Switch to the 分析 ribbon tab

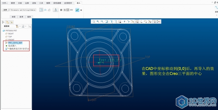pos(20,3)
